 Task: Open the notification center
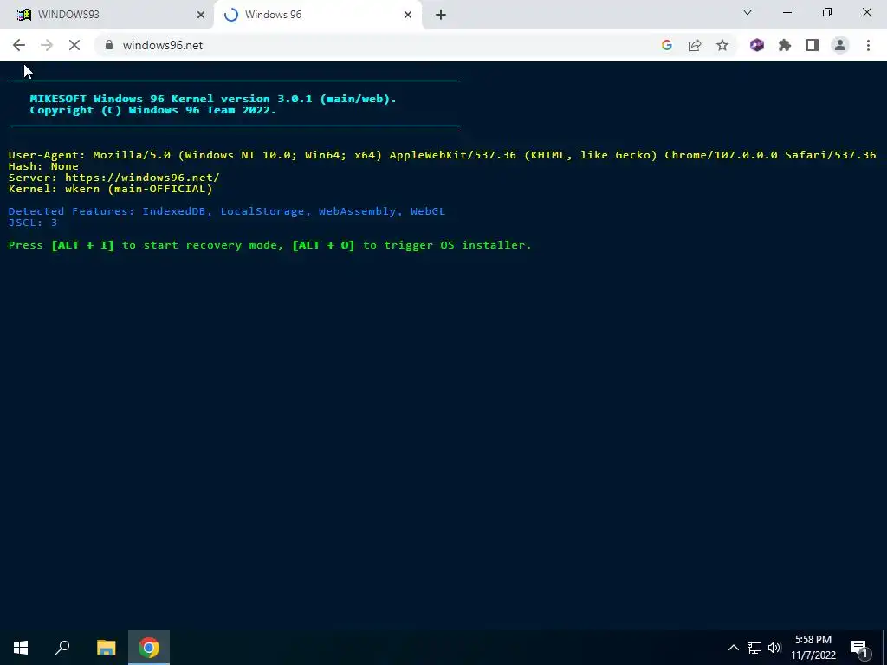(860, 648)
